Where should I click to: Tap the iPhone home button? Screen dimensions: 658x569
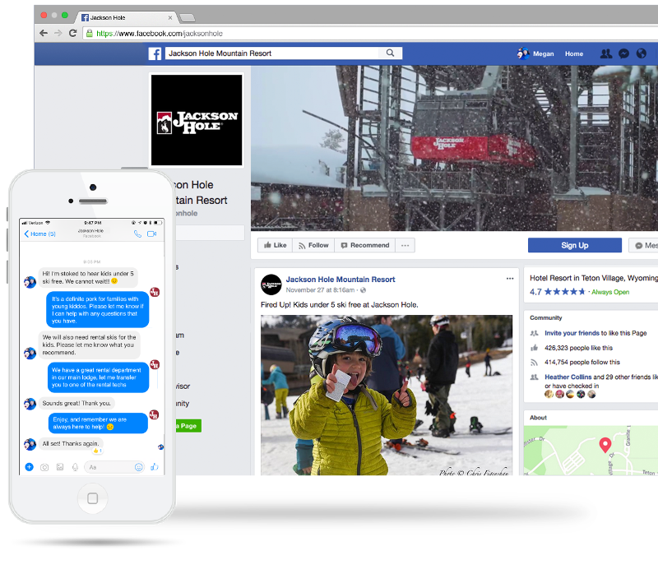[92, 498]
